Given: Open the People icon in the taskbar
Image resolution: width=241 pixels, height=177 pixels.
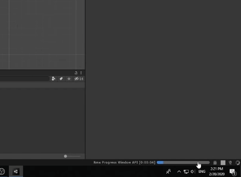Looking at the screenshot, I should point(169,171).
